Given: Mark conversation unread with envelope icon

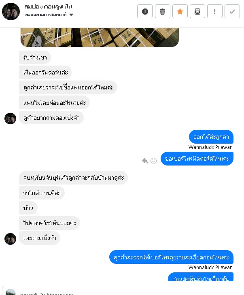Looking at the screenshot, I should click(x=197, y=11).
